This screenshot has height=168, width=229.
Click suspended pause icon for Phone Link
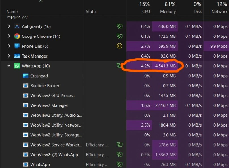pos(120,46)
